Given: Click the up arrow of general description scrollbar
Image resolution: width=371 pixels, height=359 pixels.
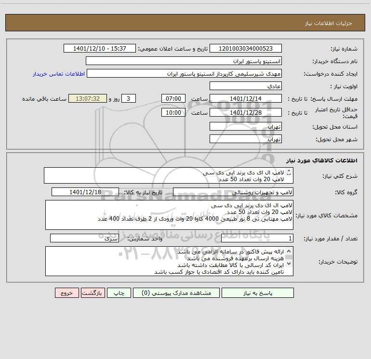Looking at the screenshot, I should [x=289, y=171].
